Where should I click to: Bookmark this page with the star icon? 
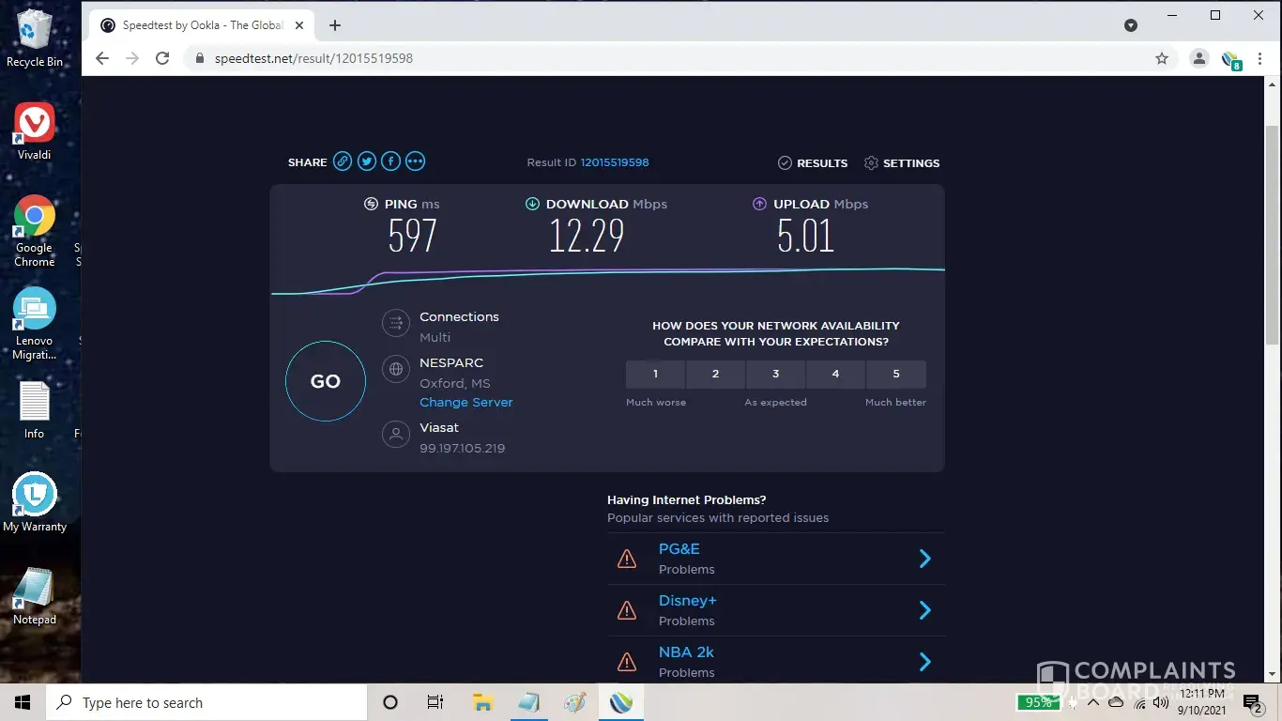coord(1162,58)
